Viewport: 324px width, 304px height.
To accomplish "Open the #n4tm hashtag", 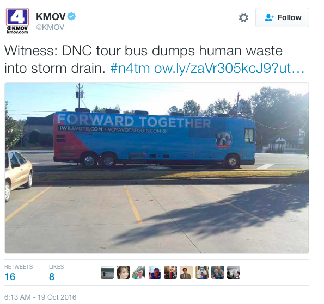I will (x=130, y=68).
